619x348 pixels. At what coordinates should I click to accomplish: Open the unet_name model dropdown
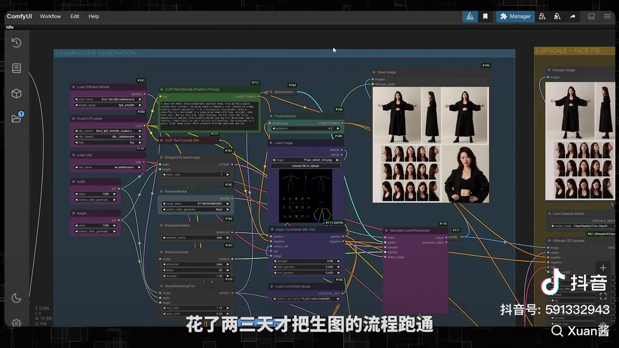click(x=108, y=99)
